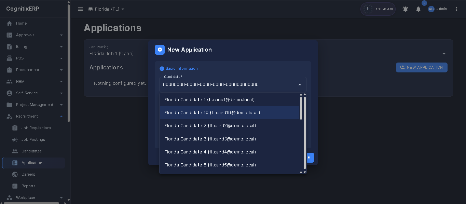Click the Careers globe icon
Screen dimensions: 466x204
(x=15, y=174)
